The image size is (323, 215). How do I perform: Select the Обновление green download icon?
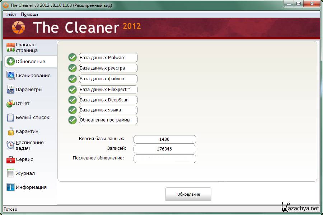tap(11, 61)
